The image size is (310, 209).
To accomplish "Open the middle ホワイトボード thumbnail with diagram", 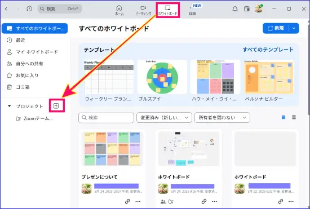I will pos(189,149).
